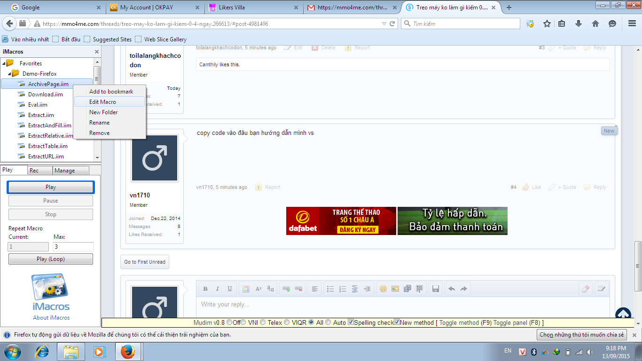Toggle bold formatting in reply editor
This screenshot has width=642, height=361.
coord(205,289)
